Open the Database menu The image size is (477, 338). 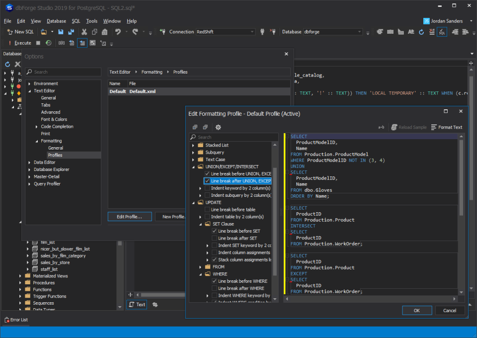pyautogui.click(x=56, y=21)
